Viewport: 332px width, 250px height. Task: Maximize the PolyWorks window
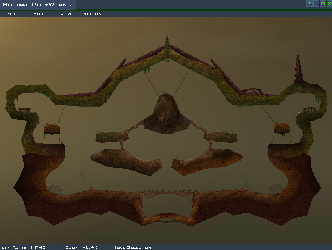(323, 4)
